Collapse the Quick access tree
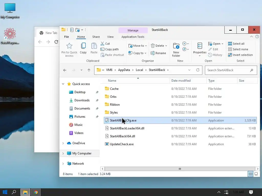262x196 pixels. pyautogui.click(x=63, y=84)
